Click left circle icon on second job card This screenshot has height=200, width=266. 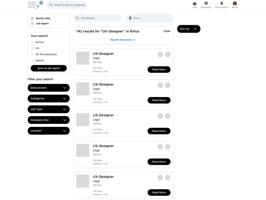[x=160, y=85]
